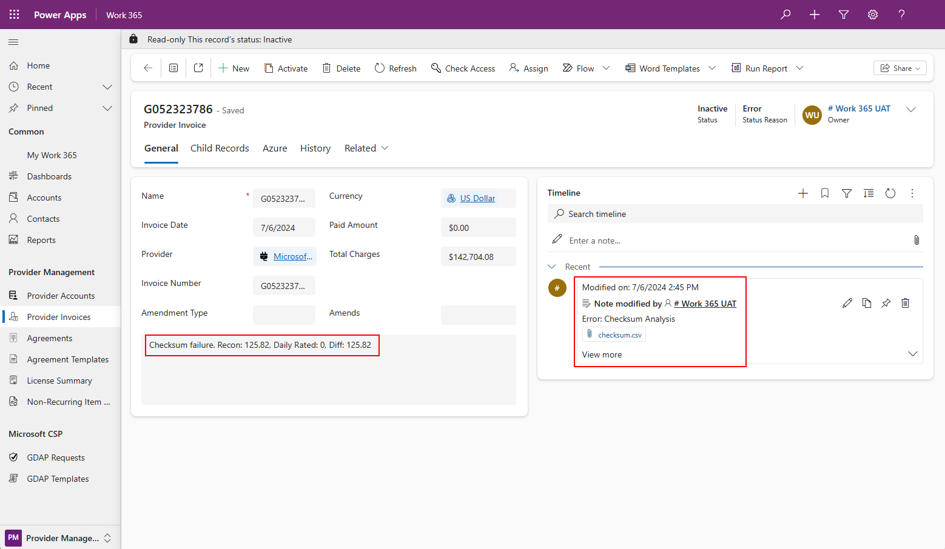Click the plus quick create icon in header
This screenshot has height=549, width=945.
pos(815,15)
